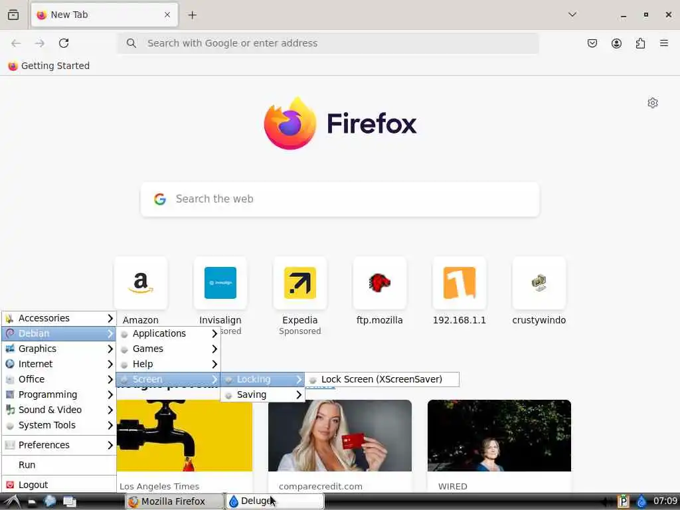Open the Getting Started bookmark
This screenshot has height=510, width=680.
pos(49,66)
